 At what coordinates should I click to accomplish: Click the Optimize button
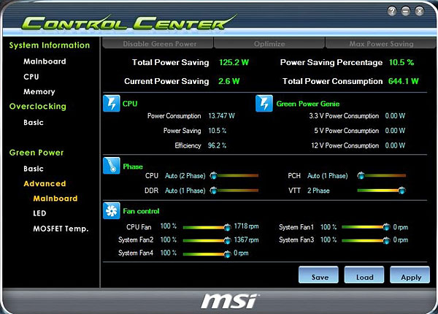point(269,44)
